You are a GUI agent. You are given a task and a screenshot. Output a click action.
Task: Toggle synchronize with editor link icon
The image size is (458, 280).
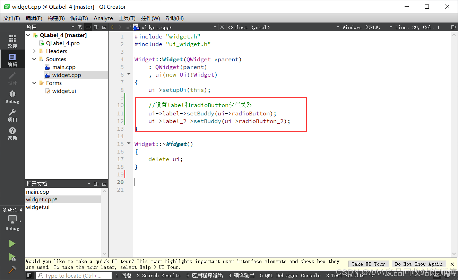click(88, 27)
